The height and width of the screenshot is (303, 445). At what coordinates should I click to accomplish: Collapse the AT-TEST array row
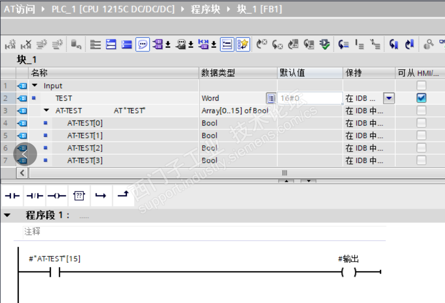point(46,110)
